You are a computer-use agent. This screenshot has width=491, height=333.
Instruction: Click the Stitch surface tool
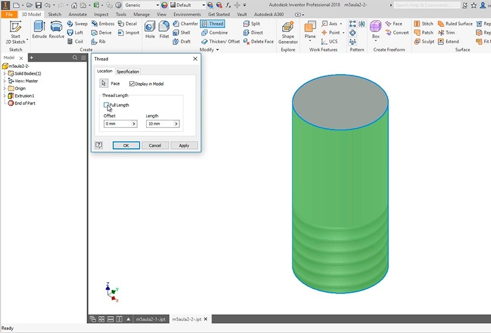[x=423, y=24]
